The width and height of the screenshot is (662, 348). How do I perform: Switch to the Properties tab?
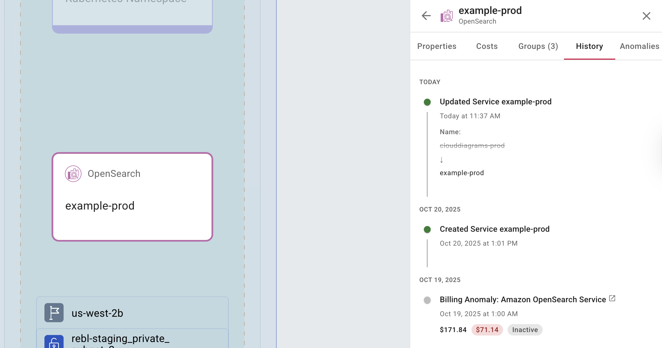tap(437, 46)
